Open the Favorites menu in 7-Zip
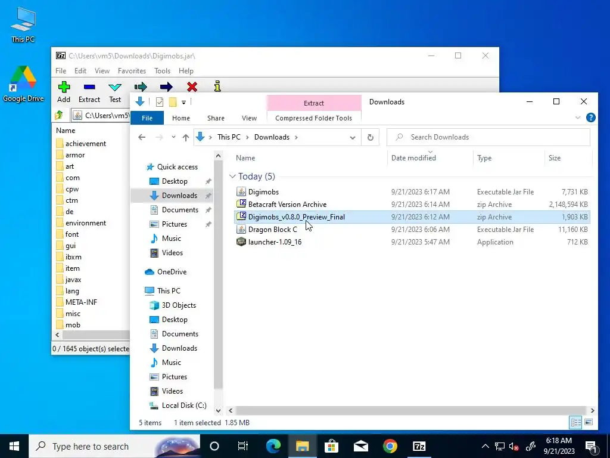 (132, 71)
